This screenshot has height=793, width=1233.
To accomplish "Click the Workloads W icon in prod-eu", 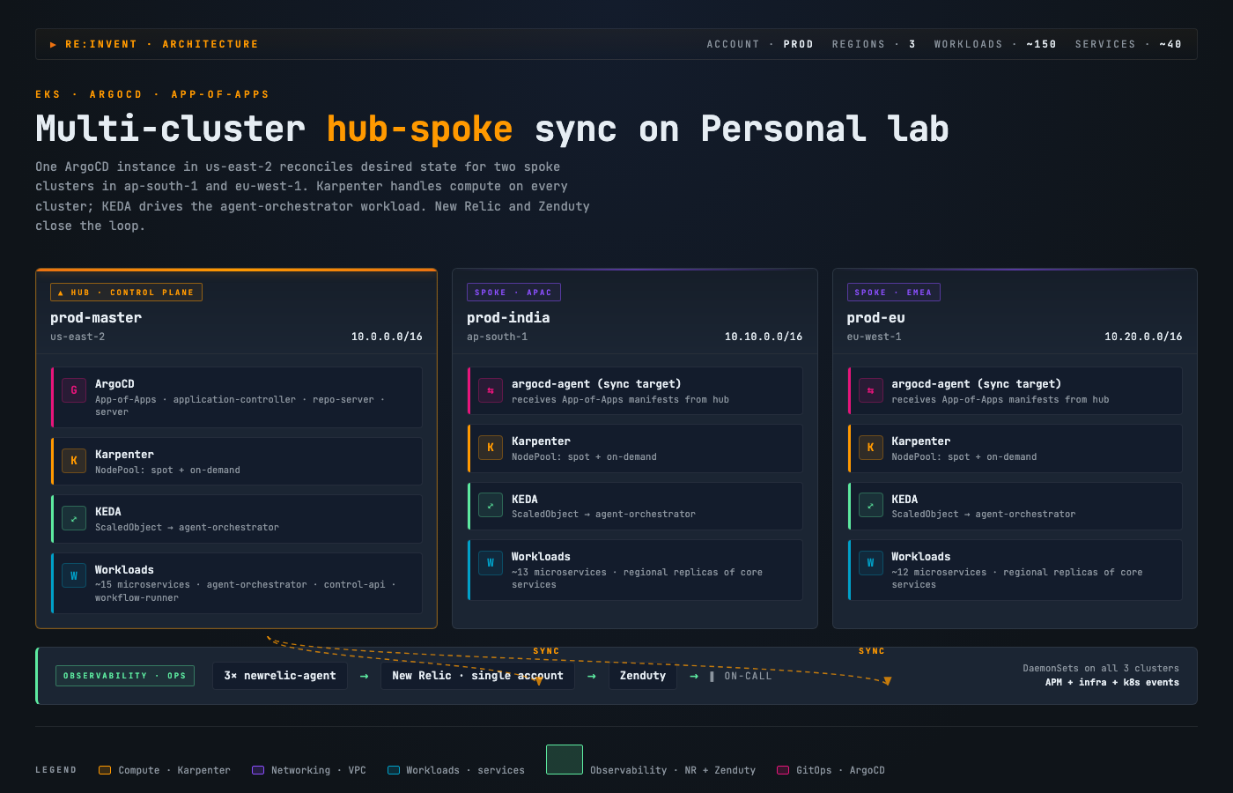I will click(x=871, y=563).
